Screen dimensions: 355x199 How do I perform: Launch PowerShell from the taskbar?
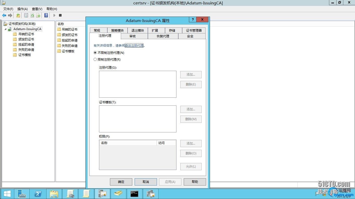38,194
